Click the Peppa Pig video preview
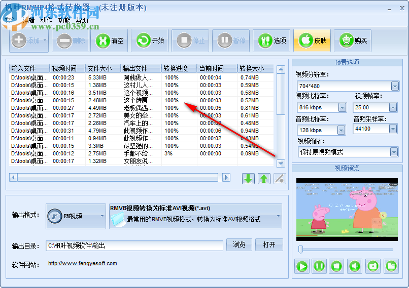This screenshot has height=288, width=409. coord(347,210)
